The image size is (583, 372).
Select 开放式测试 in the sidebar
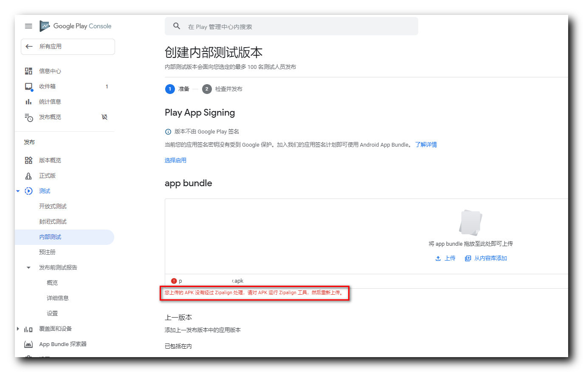point(53,206)
